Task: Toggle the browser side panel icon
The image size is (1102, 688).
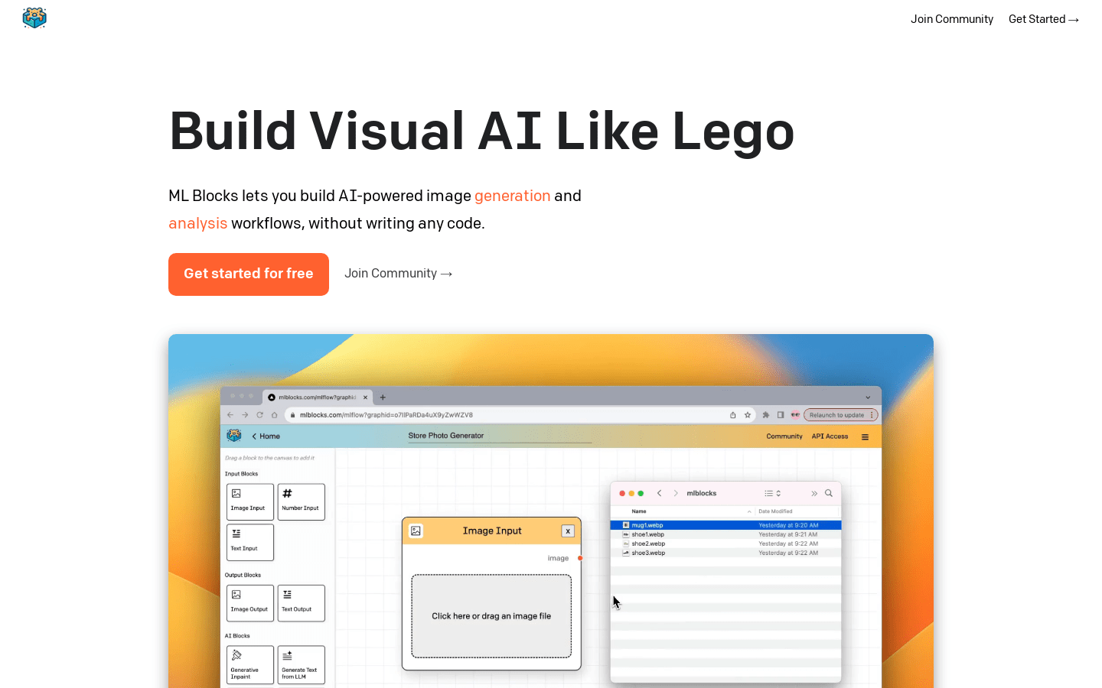Action: tap(781, 415)
